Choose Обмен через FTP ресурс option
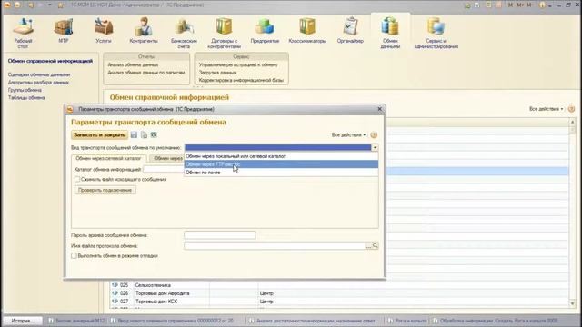Viewport: 582px width, 327px height. point(281,164)
